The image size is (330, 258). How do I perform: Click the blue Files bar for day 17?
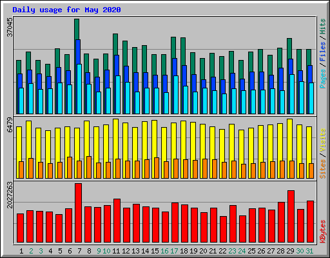(x=175, y=67)
